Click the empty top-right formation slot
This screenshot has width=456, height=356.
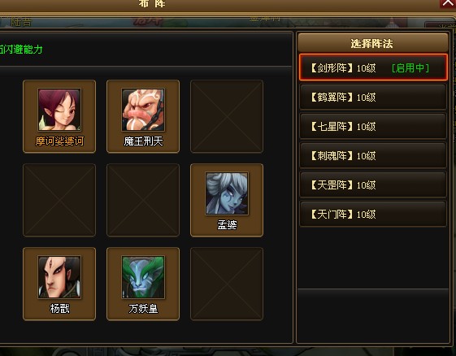point(227,116)
